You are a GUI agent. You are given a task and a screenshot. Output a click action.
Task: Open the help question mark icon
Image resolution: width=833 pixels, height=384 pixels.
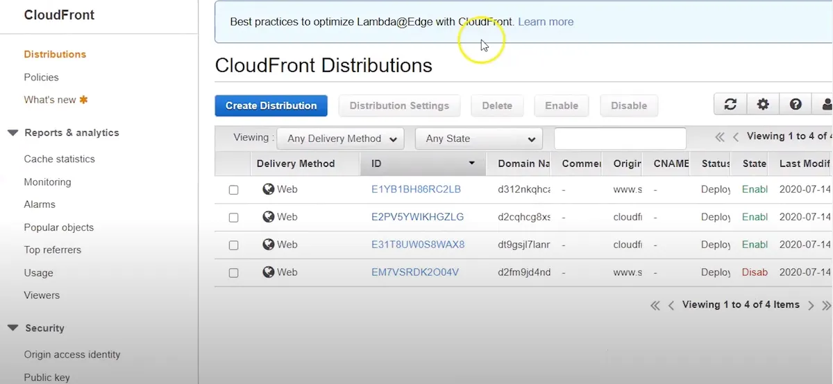(796, 105)
